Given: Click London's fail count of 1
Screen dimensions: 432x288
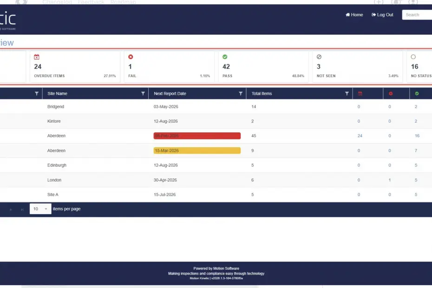Looking at the screenshot, I should pyautogui.click(x=390, y=180).
